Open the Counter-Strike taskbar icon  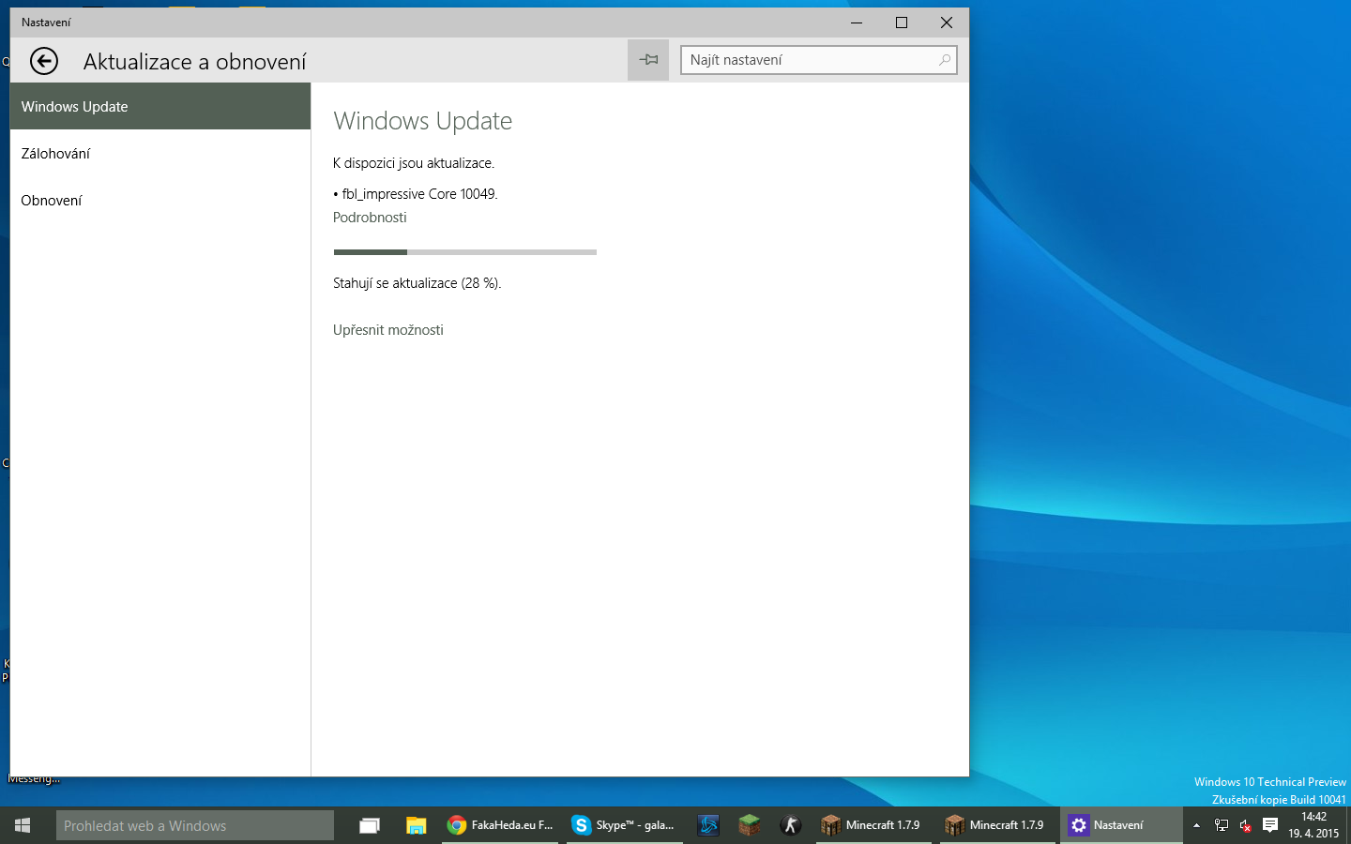pos(790,825)
